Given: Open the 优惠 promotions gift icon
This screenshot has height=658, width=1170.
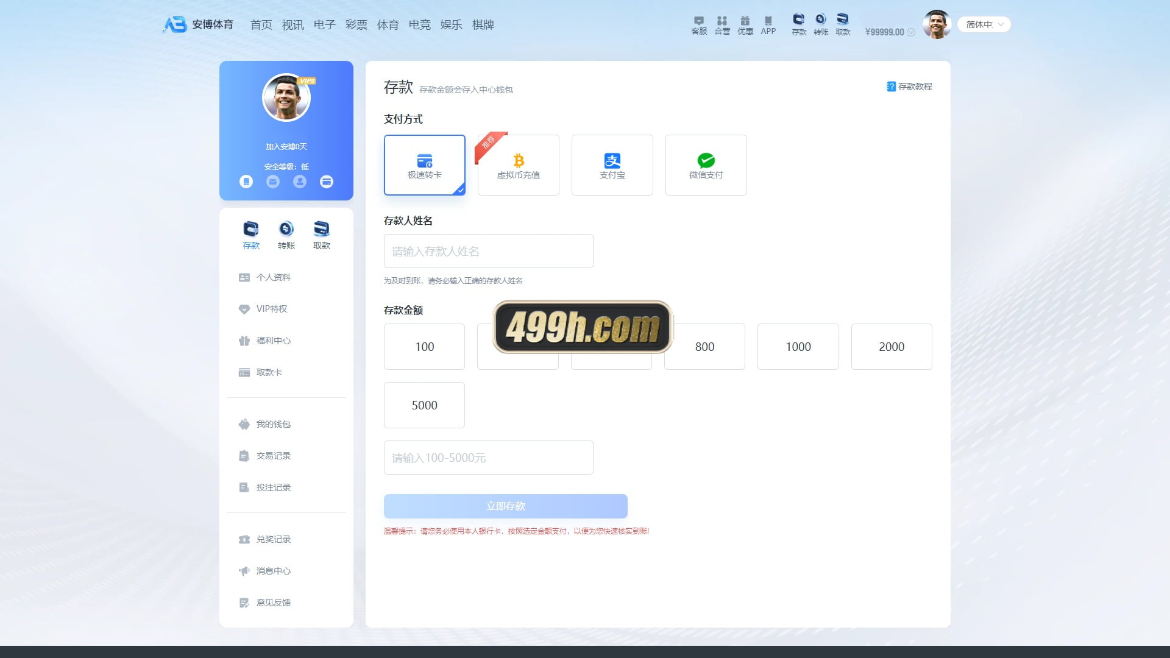Looking at the screenshot, I should point(745,25).
